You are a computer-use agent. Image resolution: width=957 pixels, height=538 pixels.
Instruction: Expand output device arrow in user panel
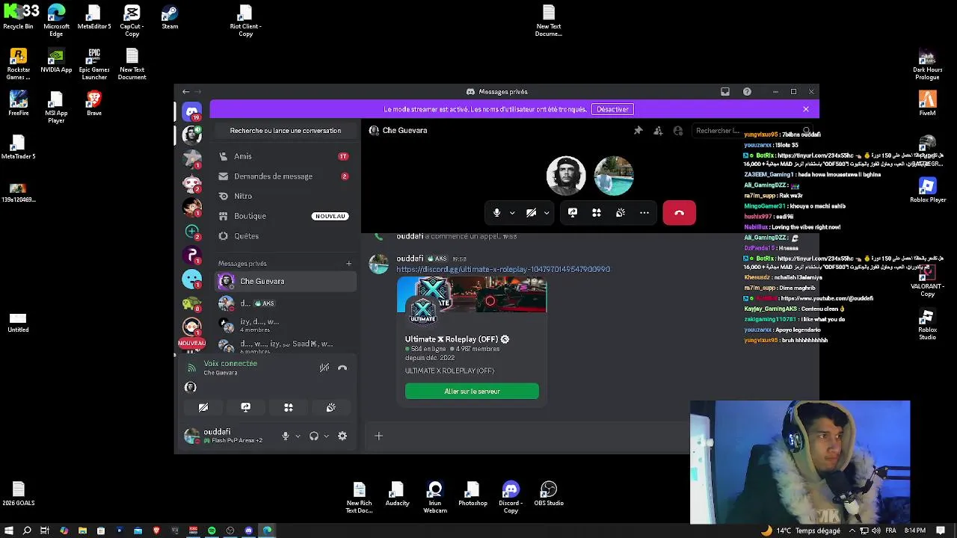(x=326, y=436)
